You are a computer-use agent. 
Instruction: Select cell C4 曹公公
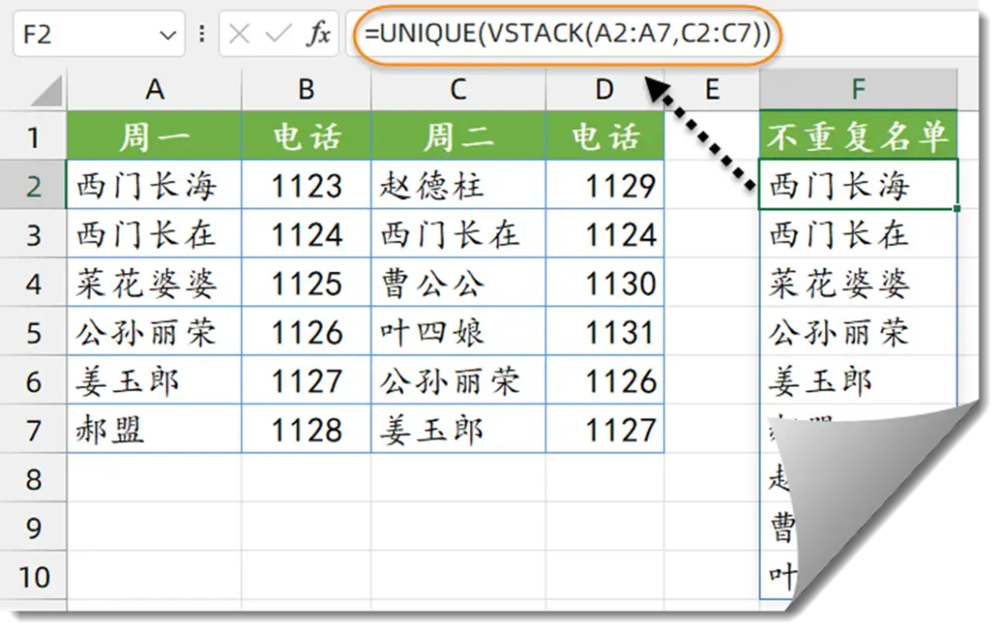click(x=458, y=283)
